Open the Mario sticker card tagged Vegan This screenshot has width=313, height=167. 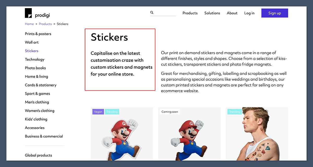122,134
